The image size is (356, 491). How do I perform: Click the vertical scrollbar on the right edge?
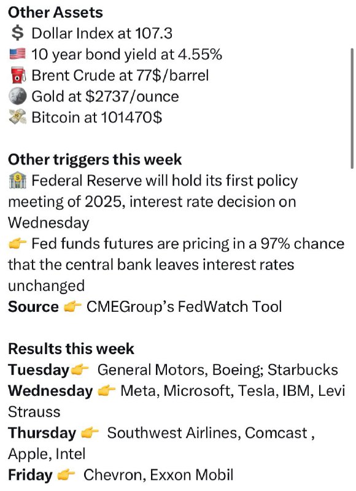pyautogui.click(x=352, y=109)
